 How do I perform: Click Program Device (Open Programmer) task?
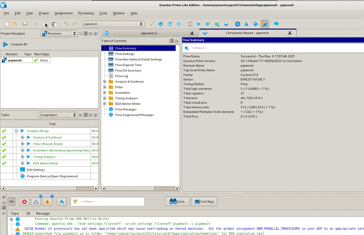pos(52,176)
